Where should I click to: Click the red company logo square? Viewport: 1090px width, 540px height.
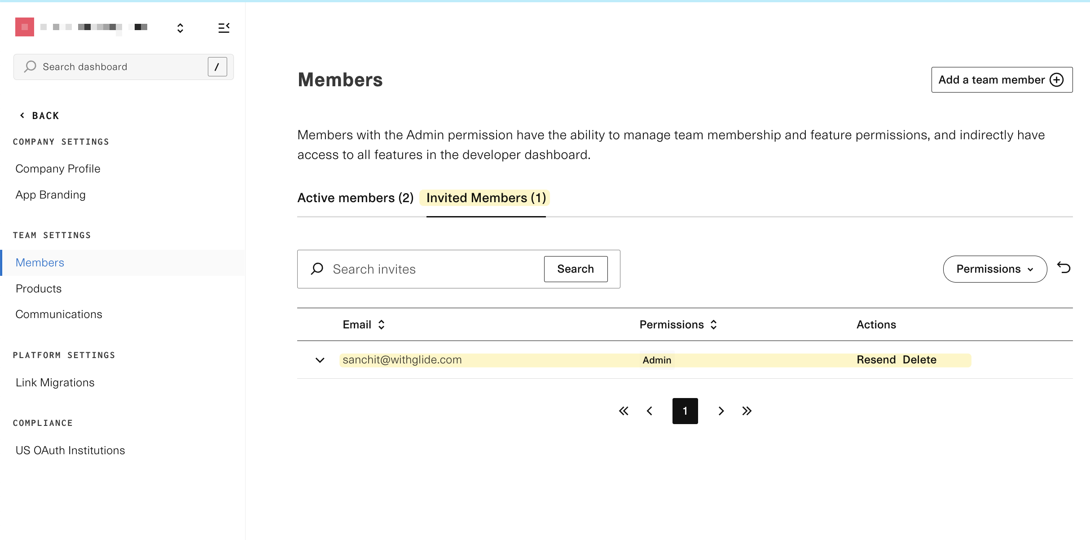coord(25,27)
